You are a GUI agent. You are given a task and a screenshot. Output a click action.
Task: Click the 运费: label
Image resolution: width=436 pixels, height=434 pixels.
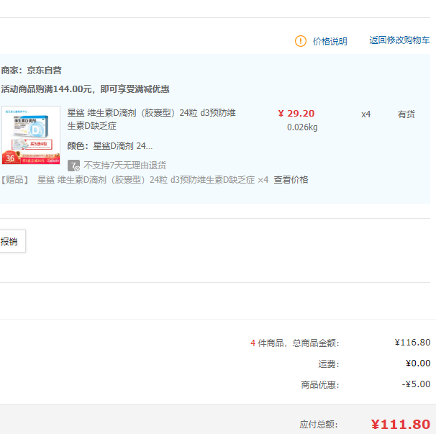coord(329,364)
